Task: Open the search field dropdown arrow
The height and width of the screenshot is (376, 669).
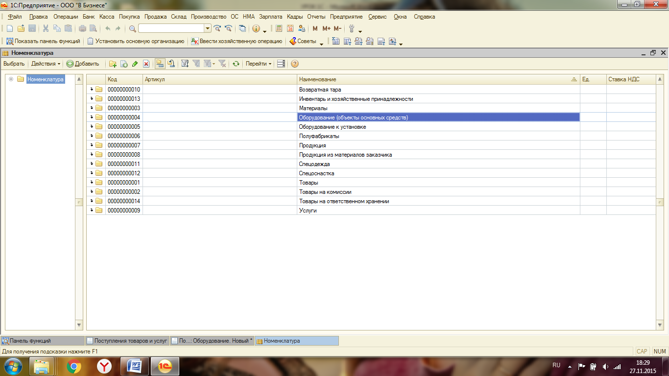Action: click(x=208, y=28)
